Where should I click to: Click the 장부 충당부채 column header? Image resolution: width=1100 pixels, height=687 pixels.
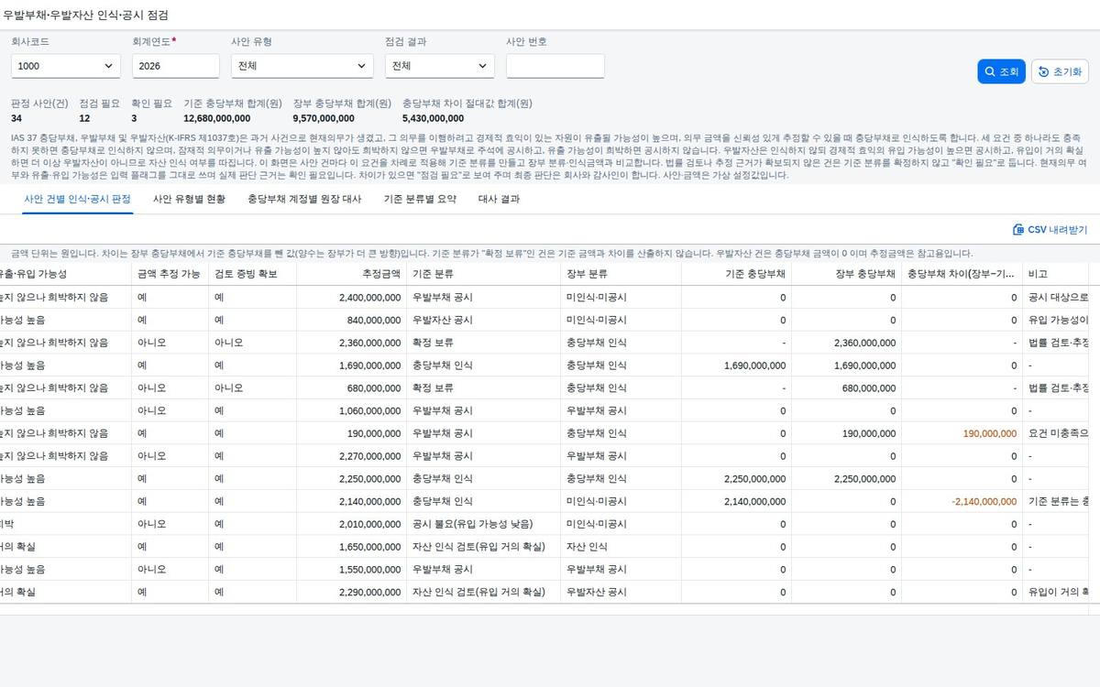click(x=846, y=274)
